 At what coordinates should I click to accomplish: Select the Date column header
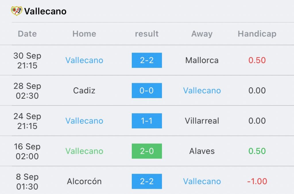(x=27, y=34)
